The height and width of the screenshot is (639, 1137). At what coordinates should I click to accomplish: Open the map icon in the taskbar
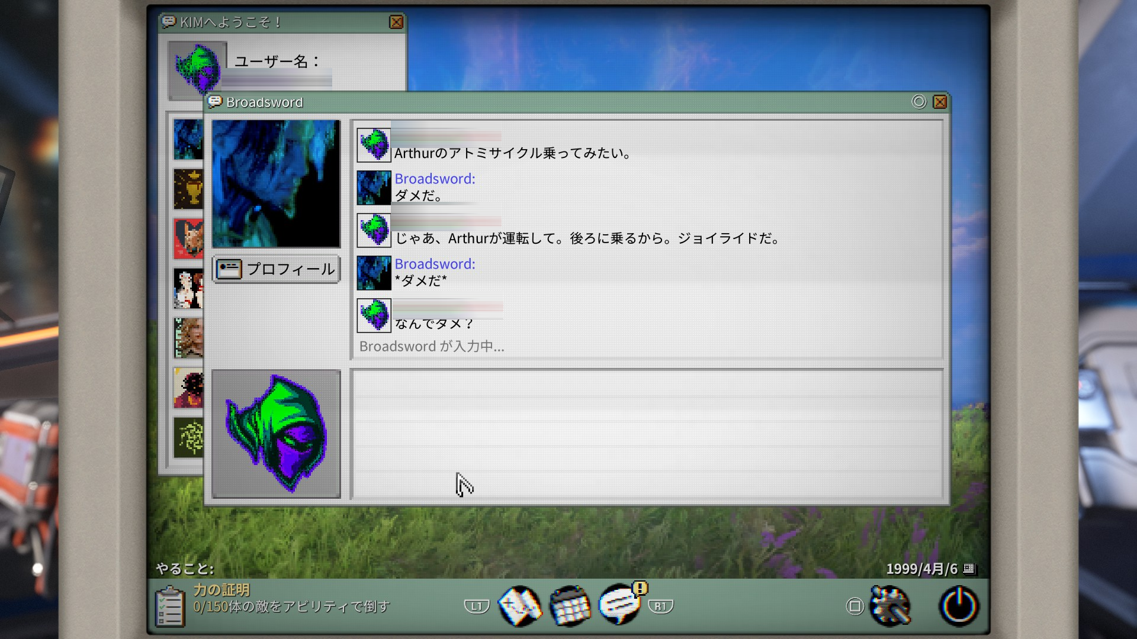click(x=519, y=606)
